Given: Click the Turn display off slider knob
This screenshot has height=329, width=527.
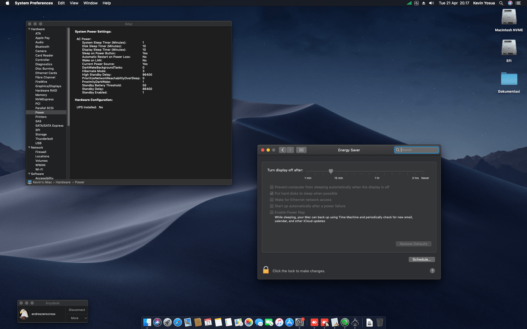Looking at the screenshot, I should click(331, 171).
